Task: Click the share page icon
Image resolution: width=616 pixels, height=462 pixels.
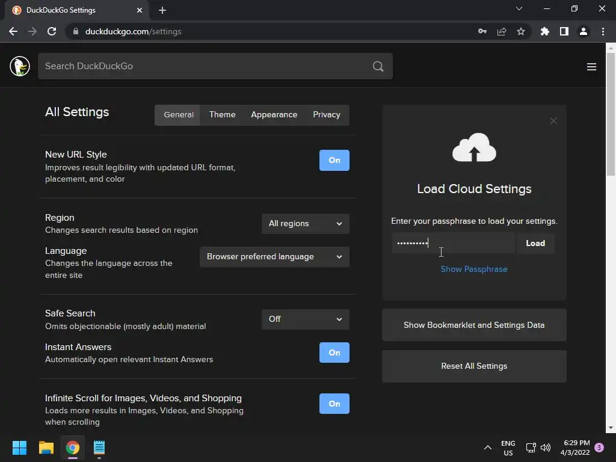Action: tap(501, 31)
